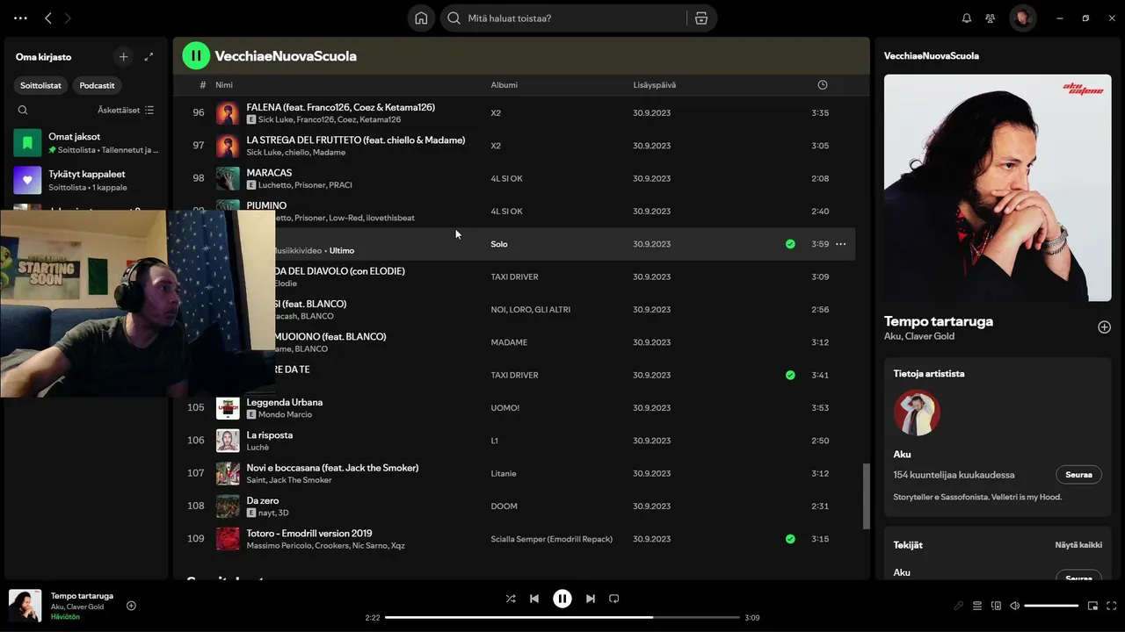The image size is (1125, 632).
Task: Enter fullscreen view icon
Action: coord(1112,606)
